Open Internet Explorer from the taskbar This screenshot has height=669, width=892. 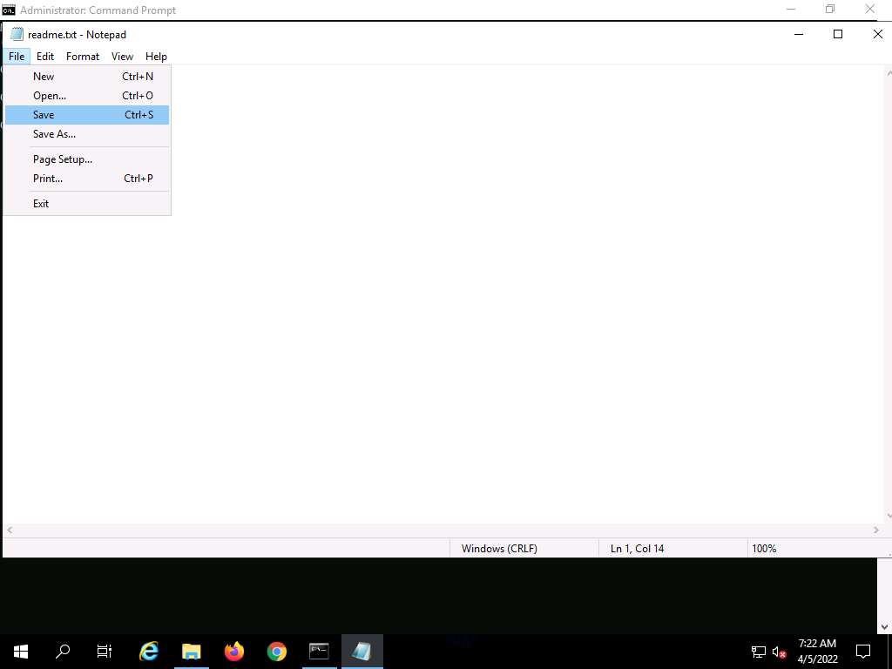(149, 651)
